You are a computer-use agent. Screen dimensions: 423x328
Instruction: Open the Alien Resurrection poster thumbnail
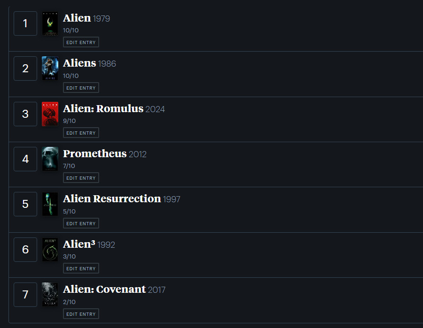(50, 204)
